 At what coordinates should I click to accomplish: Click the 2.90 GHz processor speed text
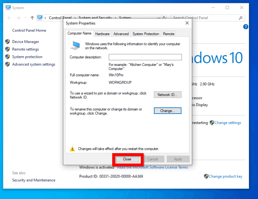point(207,84)
